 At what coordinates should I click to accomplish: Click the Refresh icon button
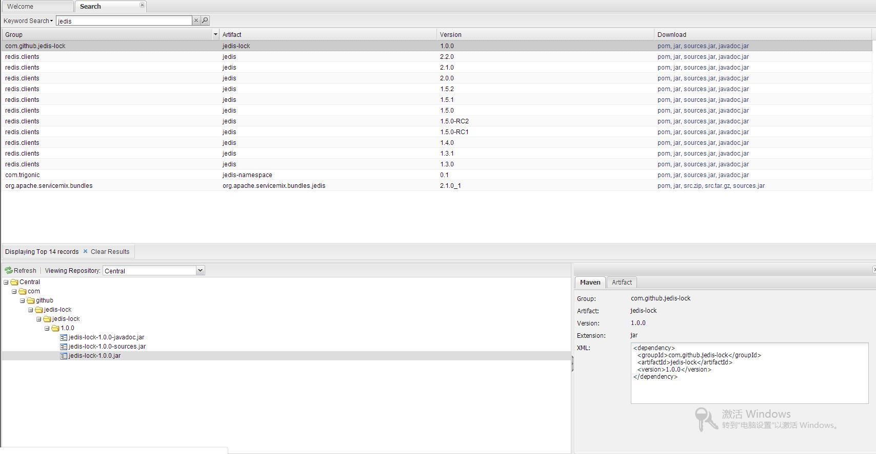tap(21, 270)
